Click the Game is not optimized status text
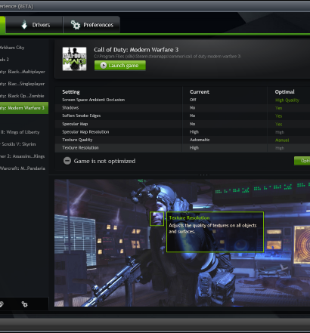This screenshot has height=333, width=310. (x=104, y=161)
